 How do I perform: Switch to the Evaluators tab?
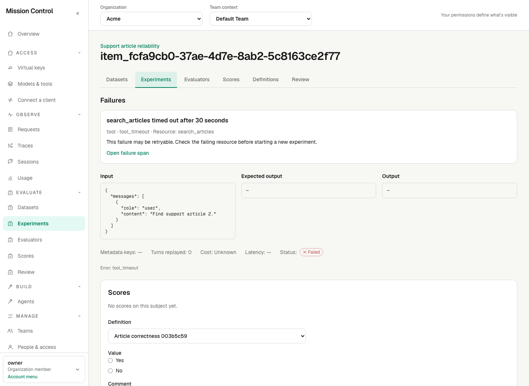coord(197,79)
